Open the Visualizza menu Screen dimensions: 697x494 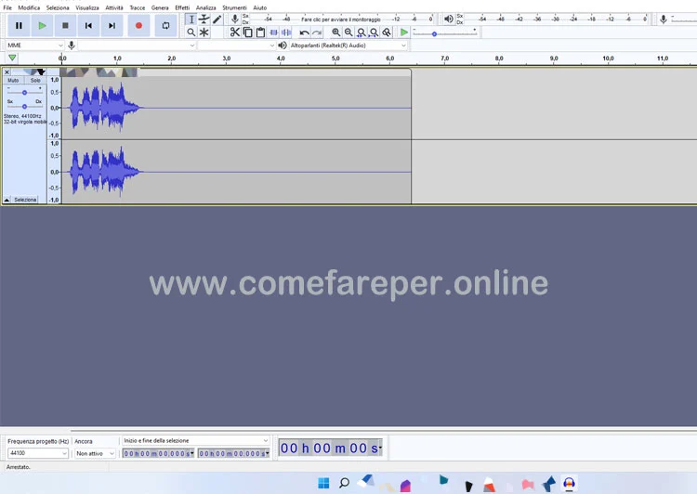pyautogui.click(x=87, y=7)
